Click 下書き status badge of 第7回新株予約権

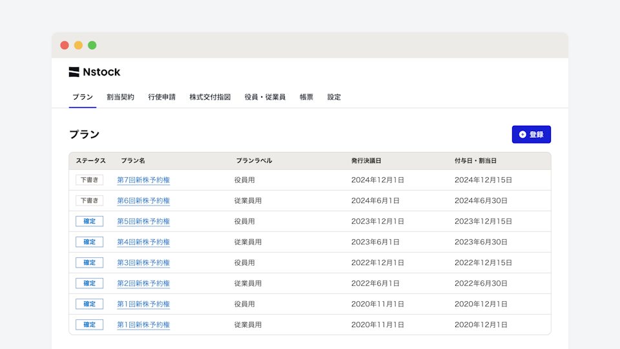89,180
